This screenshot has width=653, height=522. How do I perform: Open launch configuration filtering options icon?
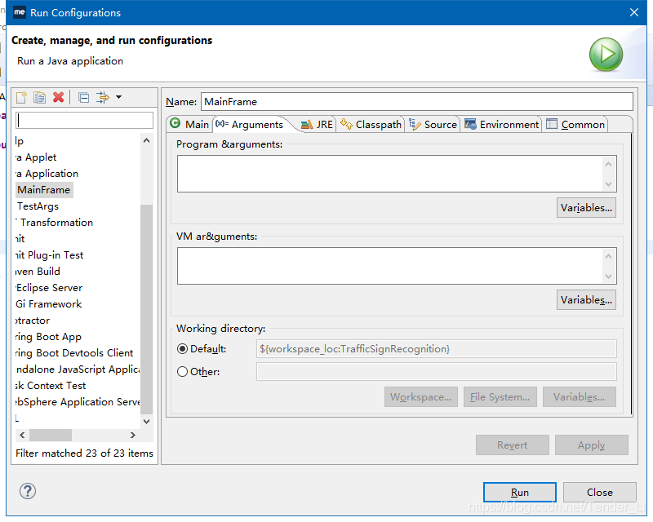point(101,97)
